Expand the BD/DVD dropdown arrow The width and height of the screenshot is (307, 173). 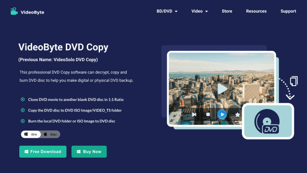click(x=176, y=11)
